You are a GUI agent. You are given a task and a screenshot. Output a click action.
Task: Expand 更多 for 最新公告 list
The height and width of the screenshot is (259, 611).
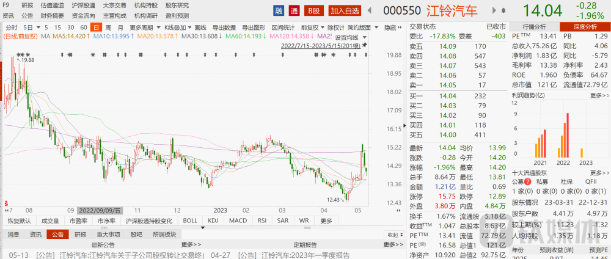click(191, 244)
